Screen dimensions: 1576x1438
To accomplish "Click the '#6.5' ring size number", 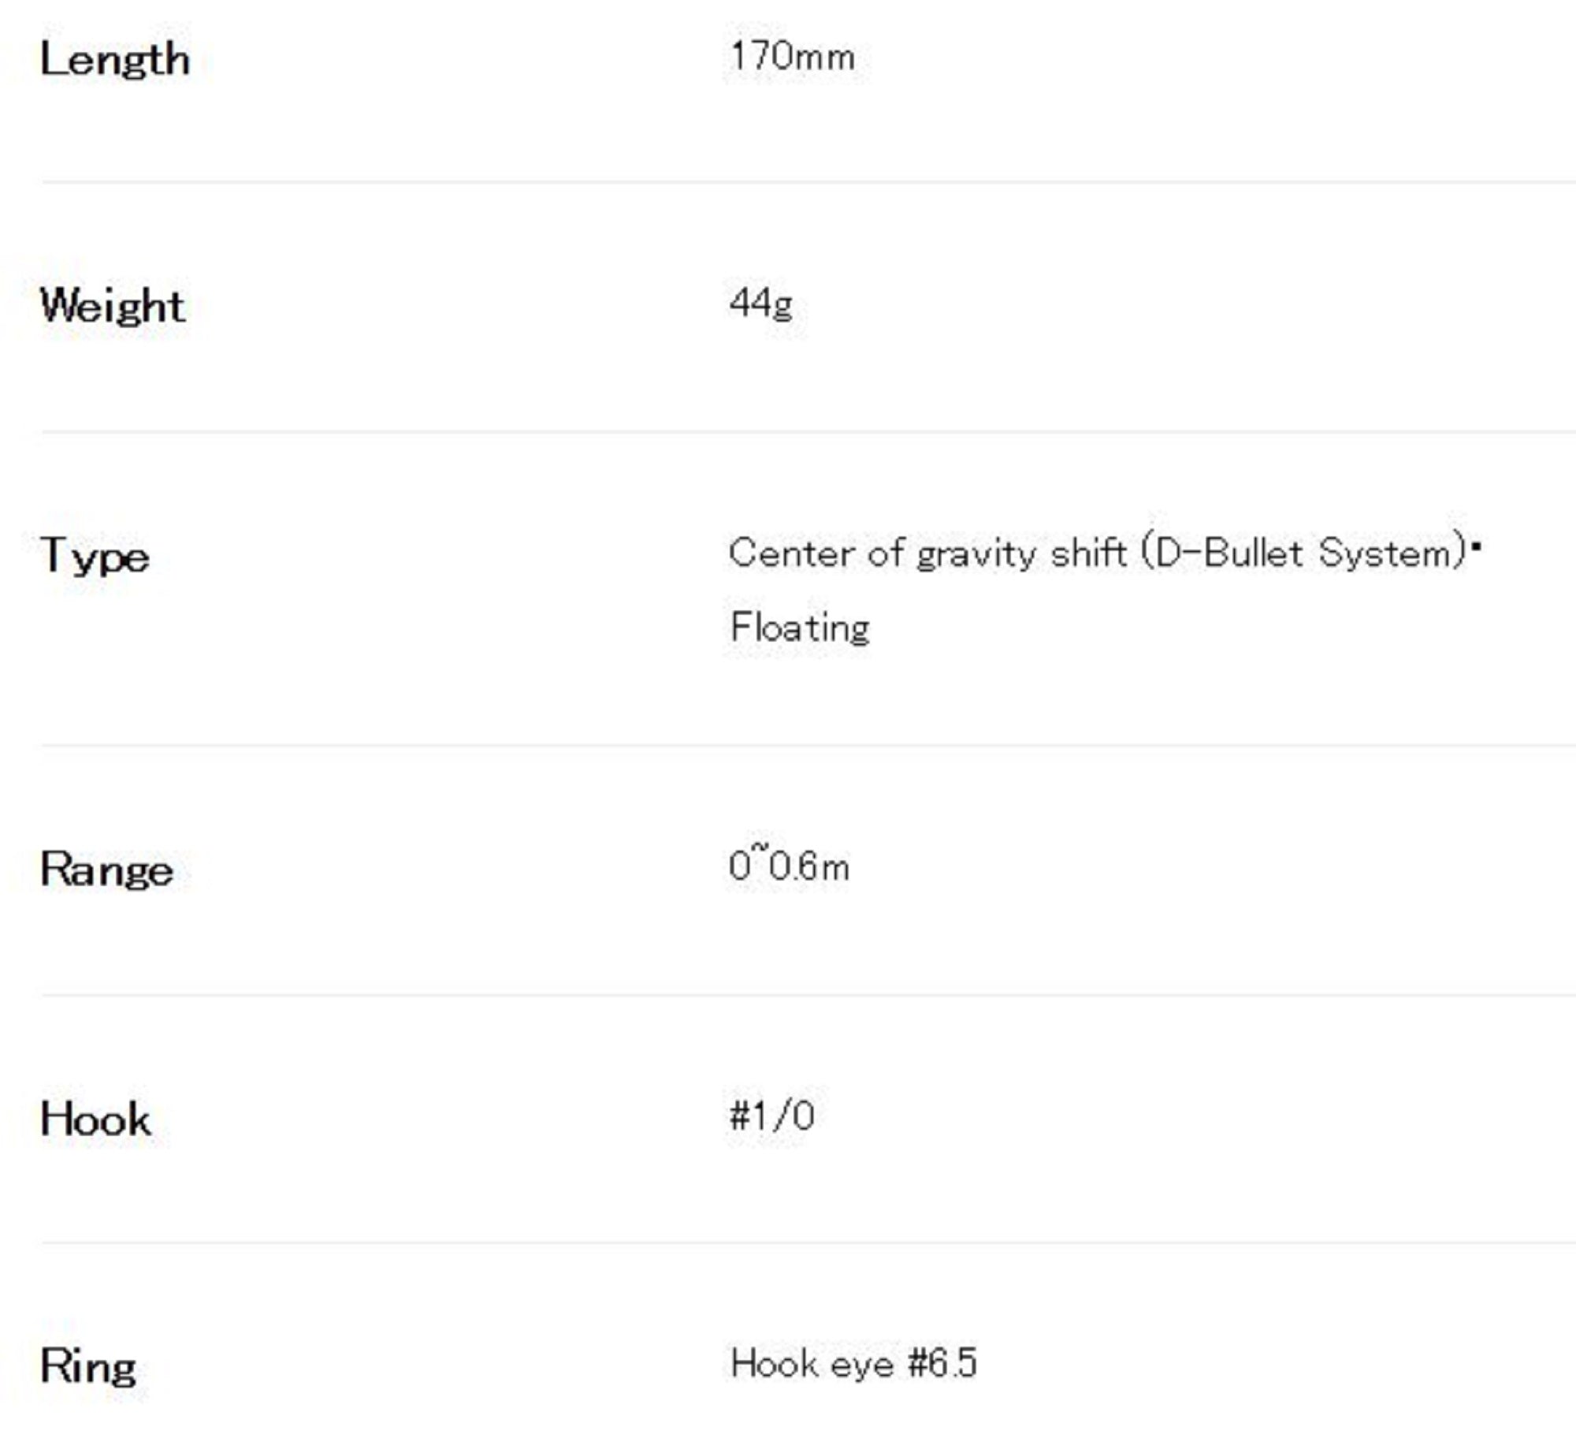I will (x=942, y=1363).
